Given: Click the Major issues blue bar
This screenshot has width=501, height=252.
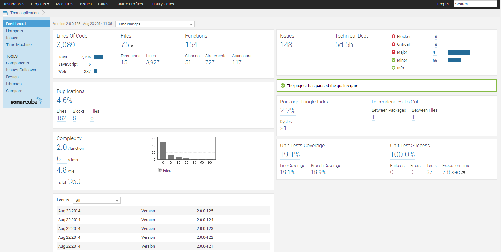Looking at the screenshot, I should pyautogui.click(x=459, y=53).
